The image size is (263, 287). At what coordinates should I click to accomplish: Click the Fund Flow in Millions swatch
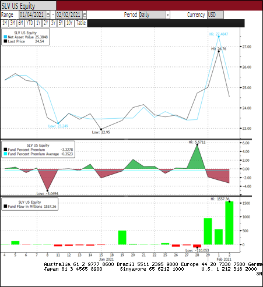pyautogui.click(x=5, y=206)
